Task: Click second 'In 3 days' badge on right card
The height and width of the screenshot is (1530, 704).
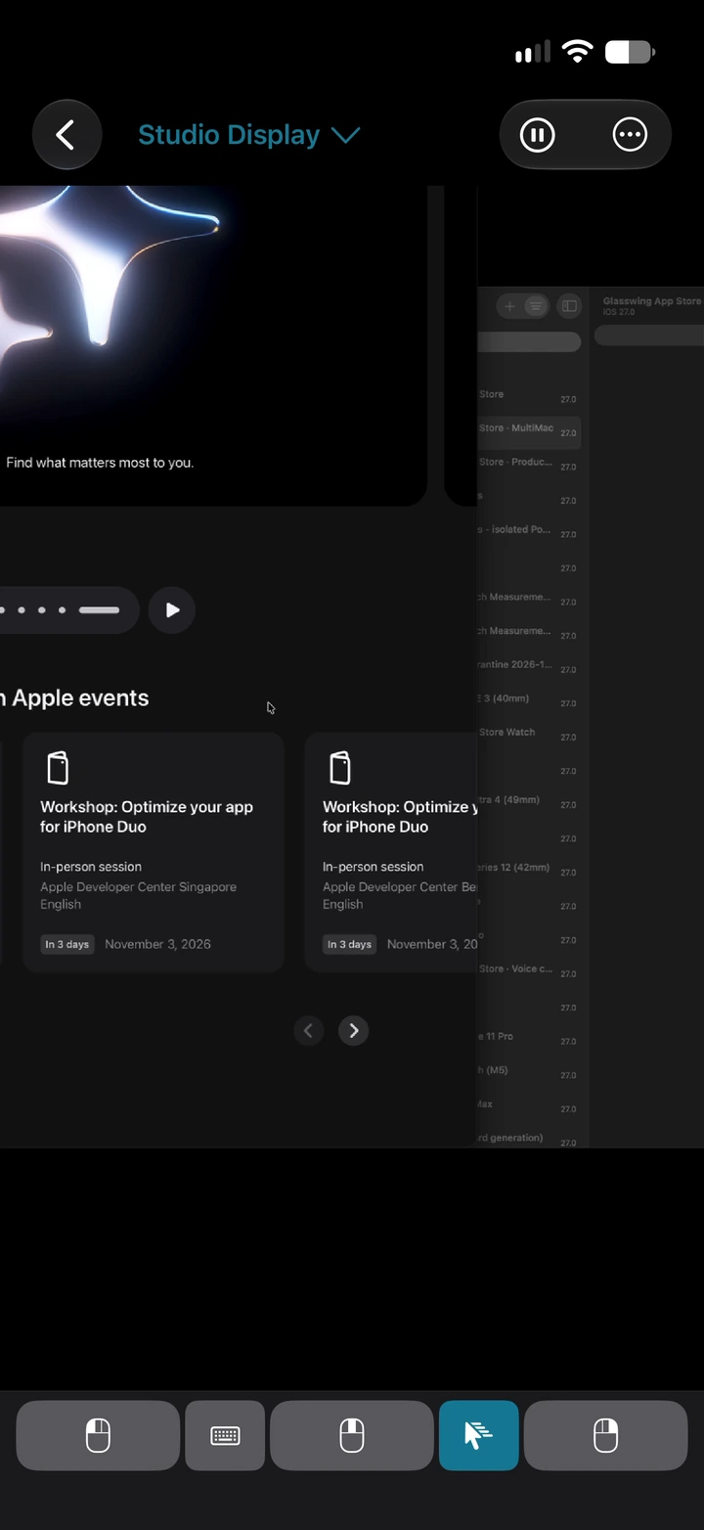Action: [349, 944]
